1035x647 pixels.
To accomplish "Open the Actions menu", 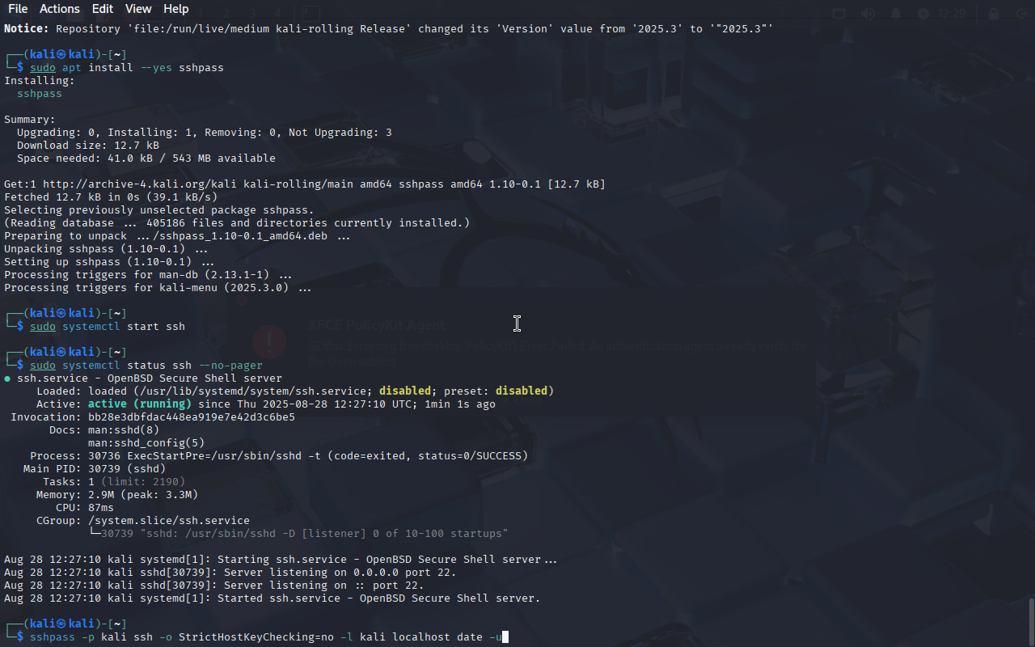I will point(60,9).
